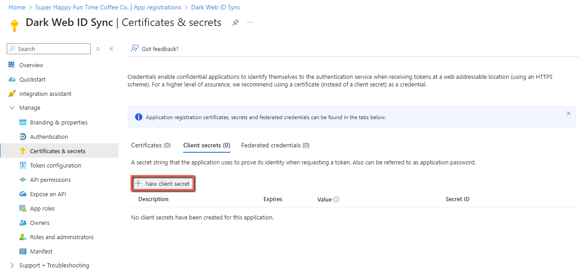Click the New client secret button
The height and width of the screenshot is (275, 579).
[163, 184]
